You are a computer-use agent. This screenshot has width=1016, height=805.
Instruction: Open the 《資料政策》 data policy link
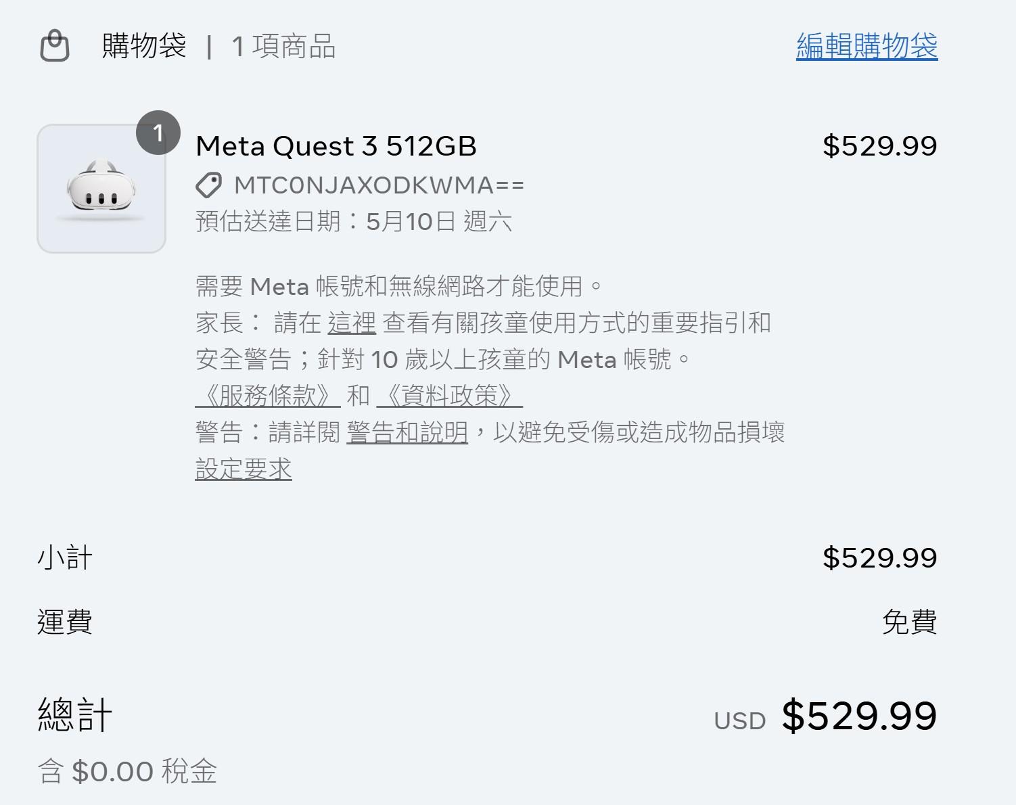tap(449, 395)
